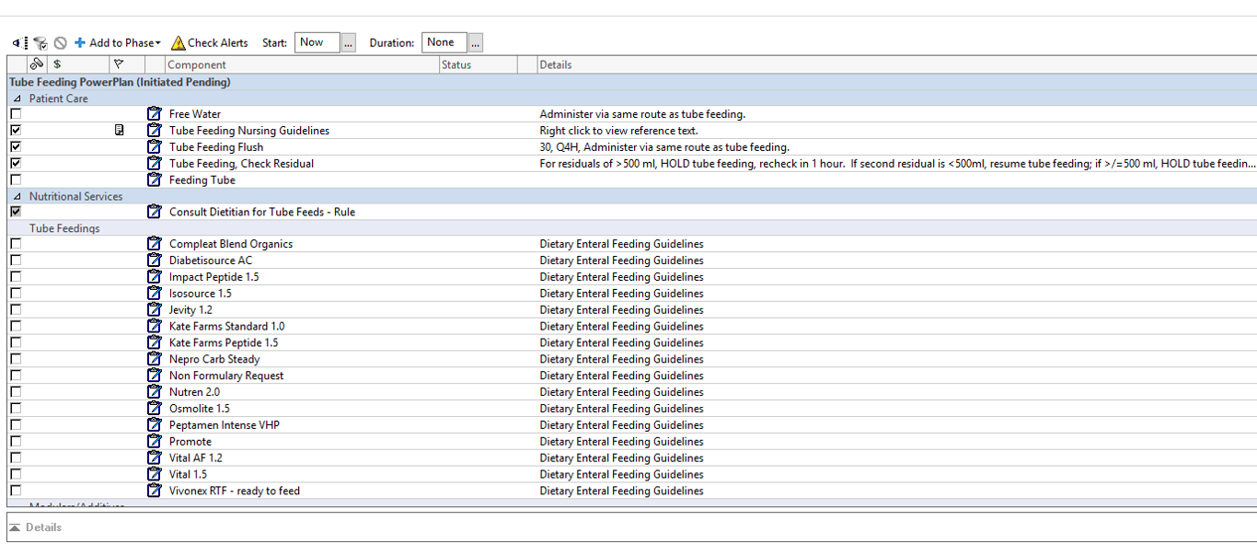Click Right click to view reference text detail
This screenshot has height=544, width=1257.
(619, 131)
